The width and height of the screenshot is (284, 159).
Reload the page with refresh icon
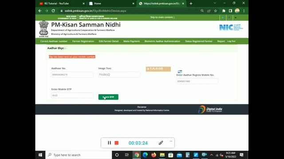[53, 11]
